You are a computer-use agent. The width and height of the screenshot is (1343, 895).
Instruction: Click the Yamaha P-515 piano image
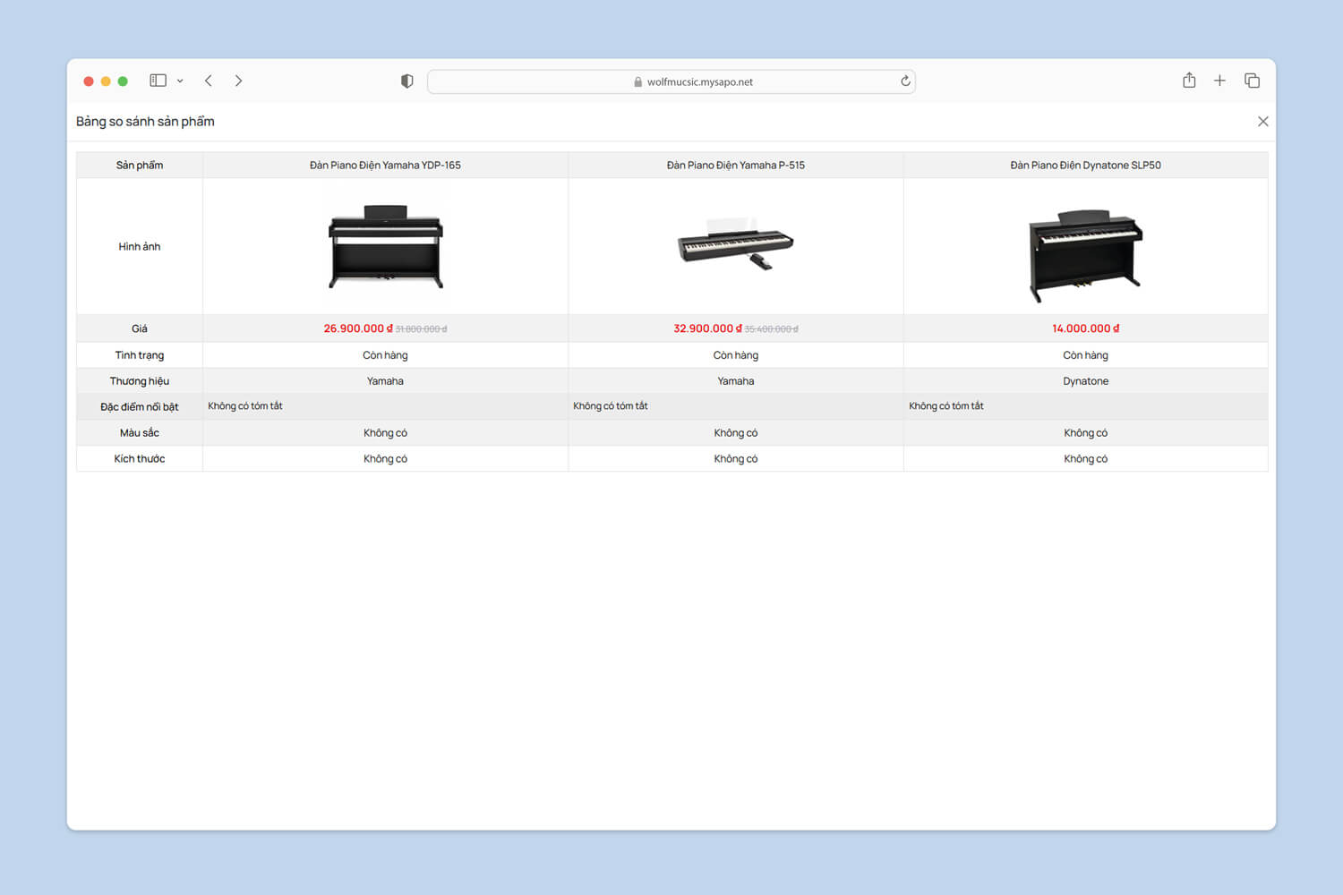(x=735, y=244)
